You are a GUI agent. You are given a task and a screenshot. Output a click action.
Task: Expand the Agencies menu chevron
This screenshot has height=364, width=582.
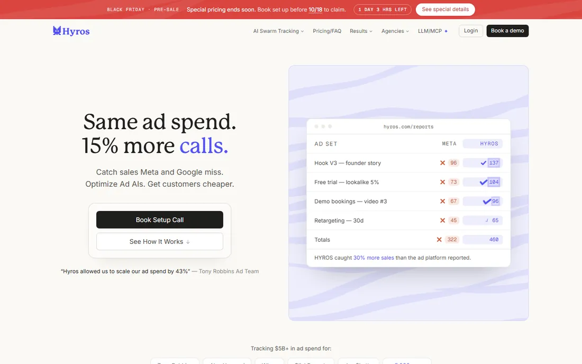[407, 32]
